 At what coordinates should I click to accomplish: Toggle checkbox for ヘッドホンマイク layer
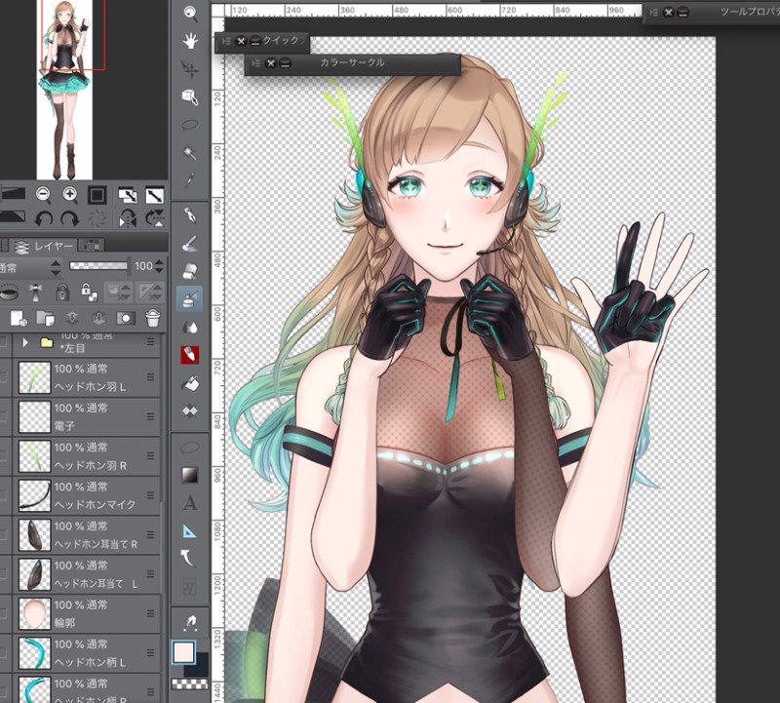point(3,495)
